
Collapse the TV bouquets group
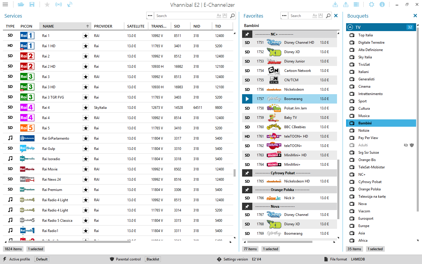pos(350,27)
